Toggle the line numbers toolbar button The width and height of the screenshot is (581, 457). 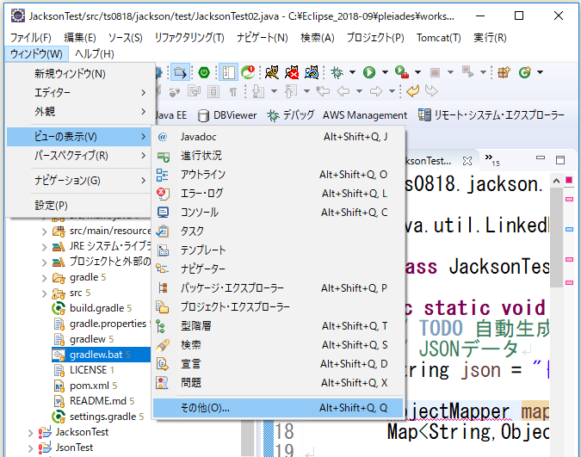(x=228, y=72)
